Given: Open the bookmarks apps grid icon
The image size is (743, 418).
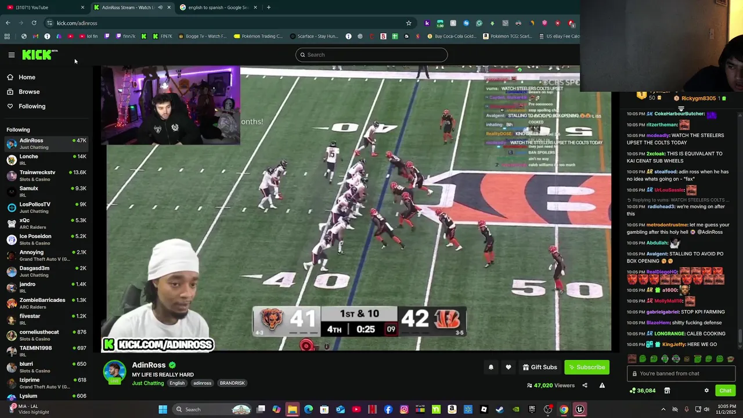Looking at the screenshot, I should click(x=7, y=36).
